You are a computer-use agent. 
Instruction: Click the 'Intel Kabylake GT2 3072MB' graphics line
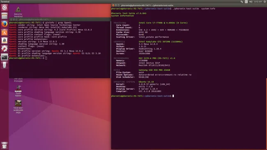pos(161,42)
